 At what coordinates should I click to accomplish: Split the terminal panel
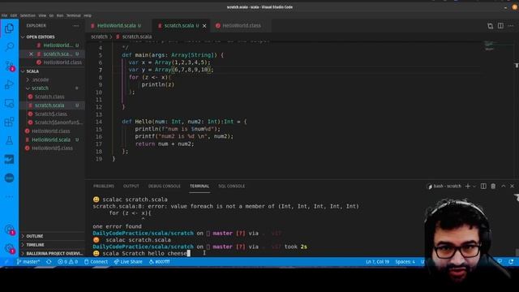(x=483, y=186)
